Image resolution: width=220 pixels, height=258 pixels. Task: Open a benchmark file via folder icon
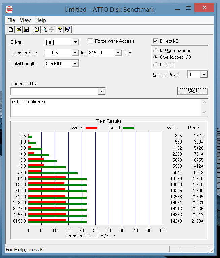tap(19, 30)
